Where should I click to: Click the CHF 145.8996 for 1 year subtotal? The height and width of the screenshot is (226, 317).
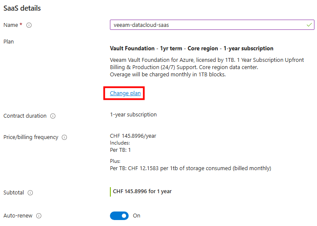[x=142, y=191]
